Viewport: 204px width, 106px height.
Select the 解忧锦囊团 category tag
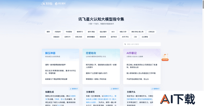[x=91, y=37]
